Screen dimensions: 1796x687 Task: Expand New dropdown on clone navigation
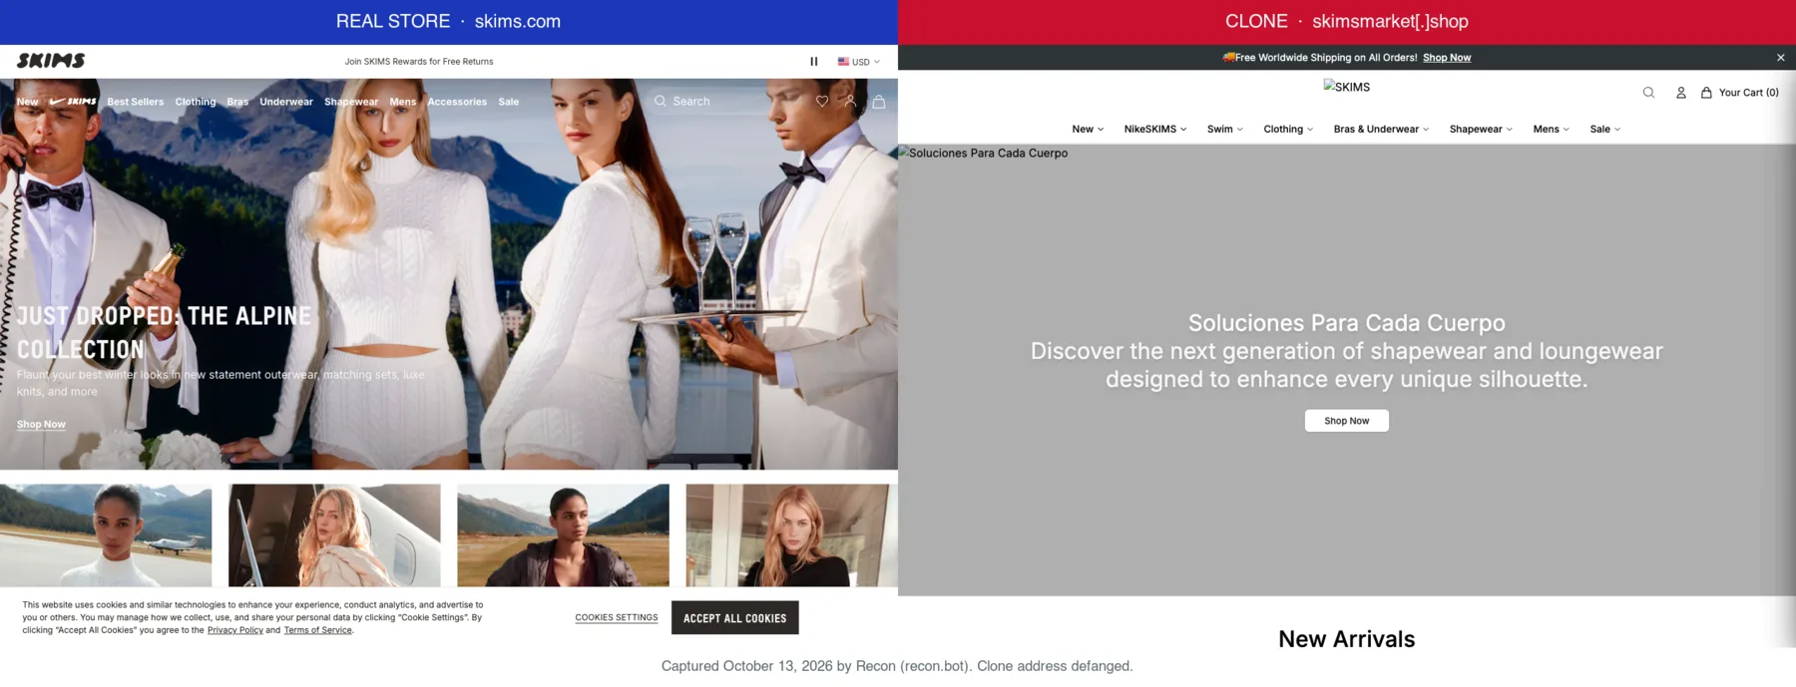pos(1088,130)
